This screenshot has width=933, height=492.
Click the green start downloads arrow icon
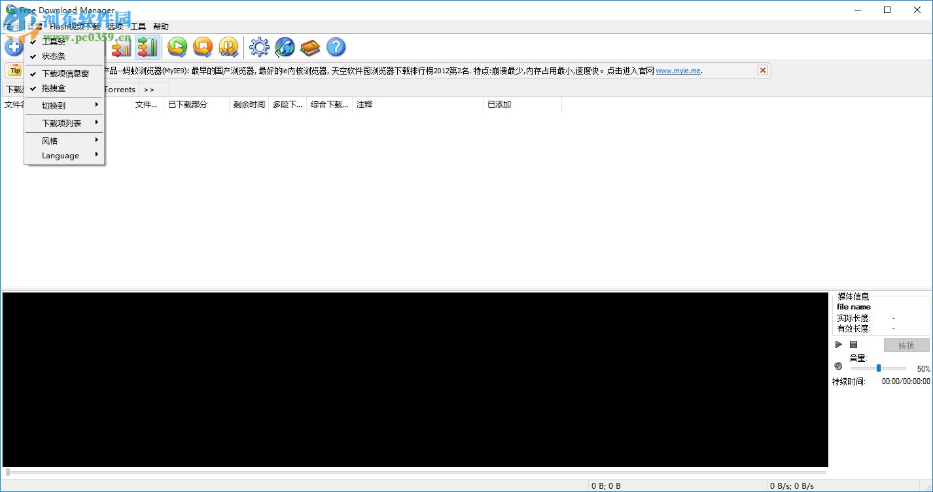coord(176,46)
